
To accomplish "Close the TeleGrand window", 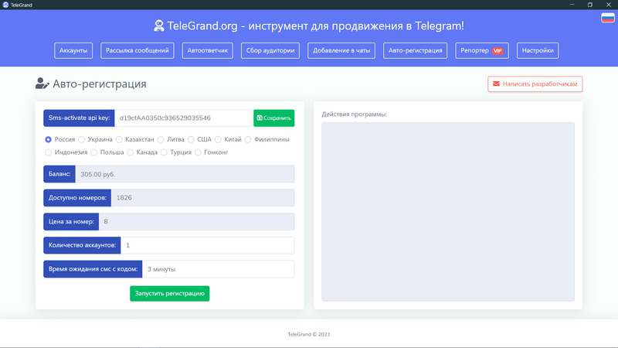I will tap(609, 5).
